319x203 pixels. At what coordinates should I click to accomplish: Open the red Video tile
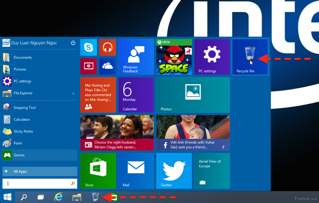click(88, 66)
